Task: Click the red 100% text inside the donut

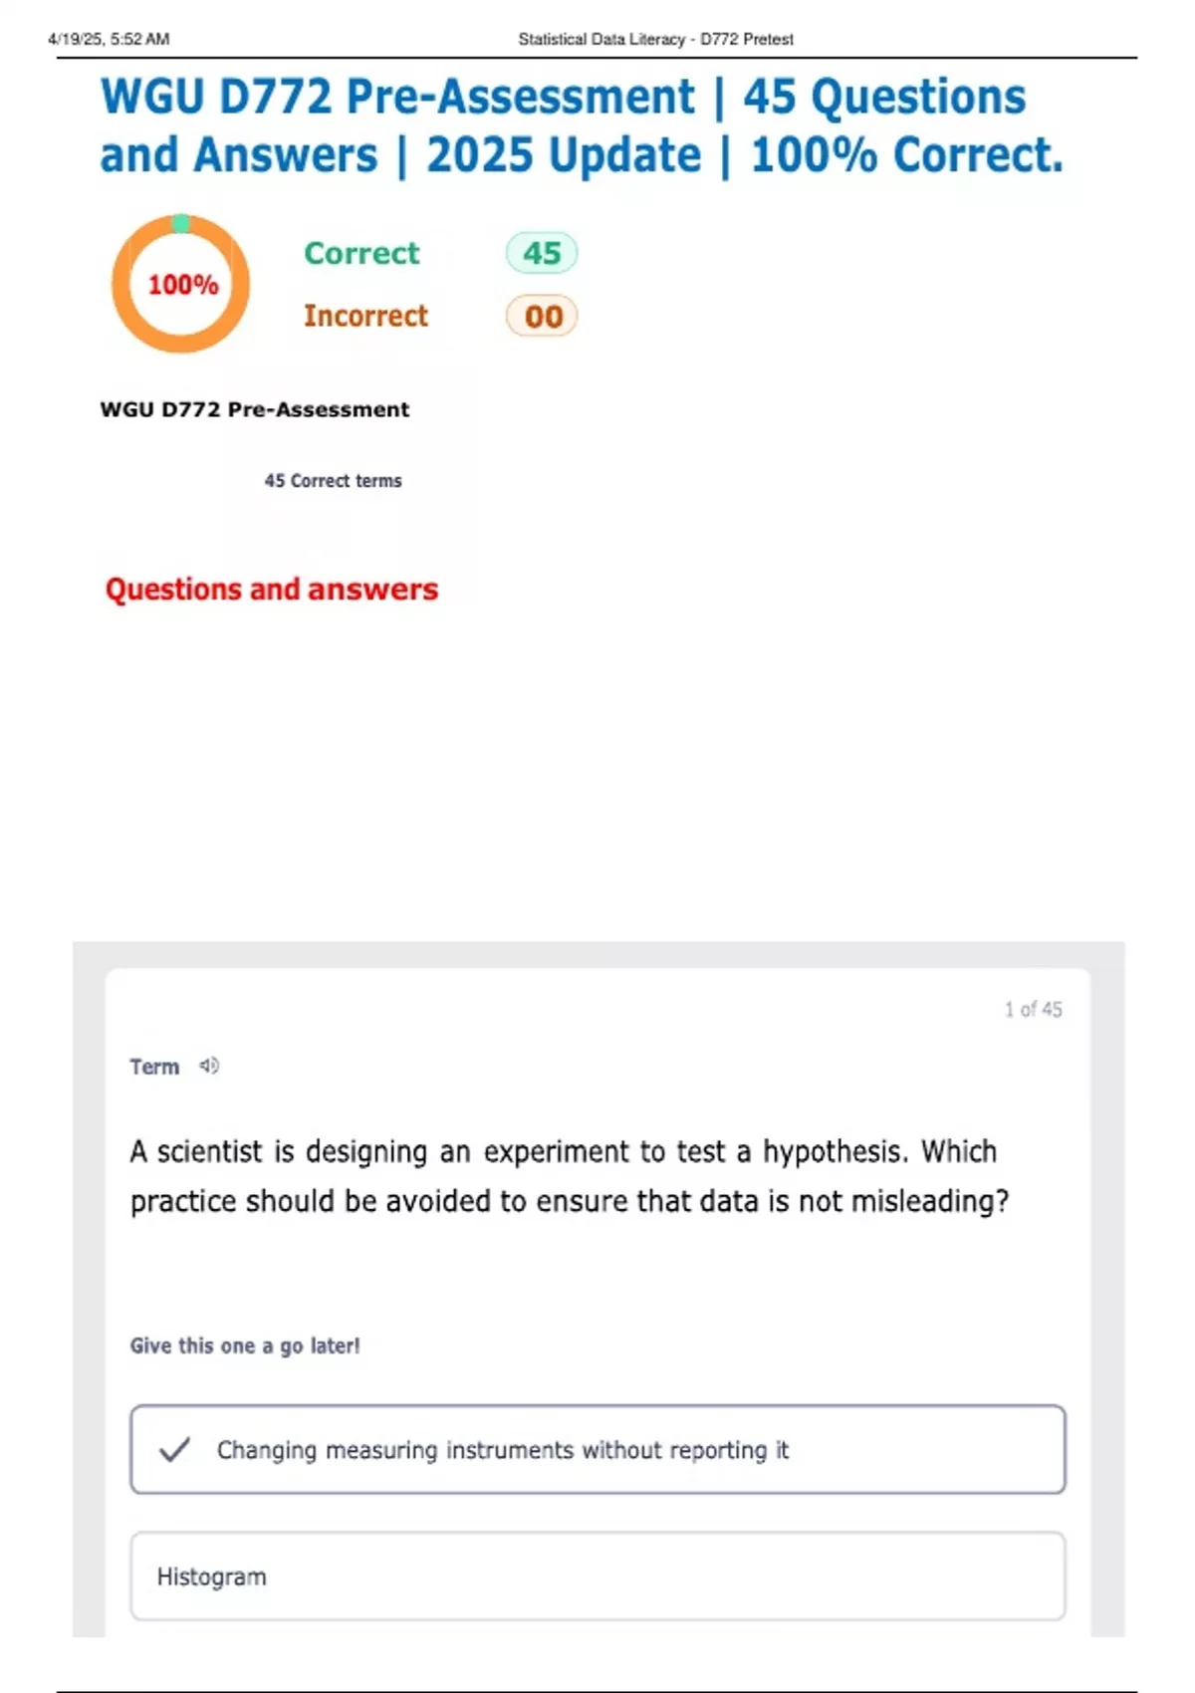Action: 183,285
